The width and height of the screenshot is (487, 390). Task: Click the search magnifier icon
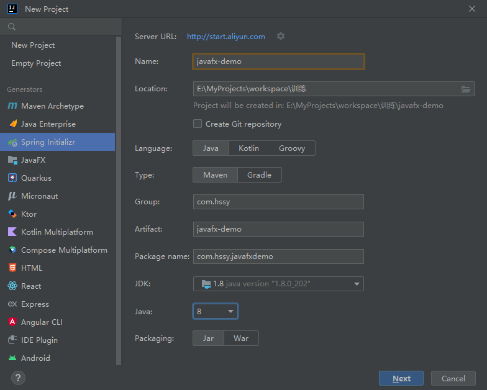[12, 27]
